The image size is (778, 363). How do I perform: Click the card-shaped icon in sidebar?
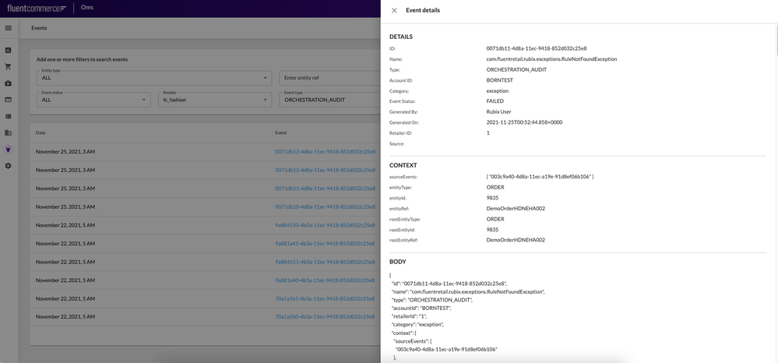[x=9, y=100]
